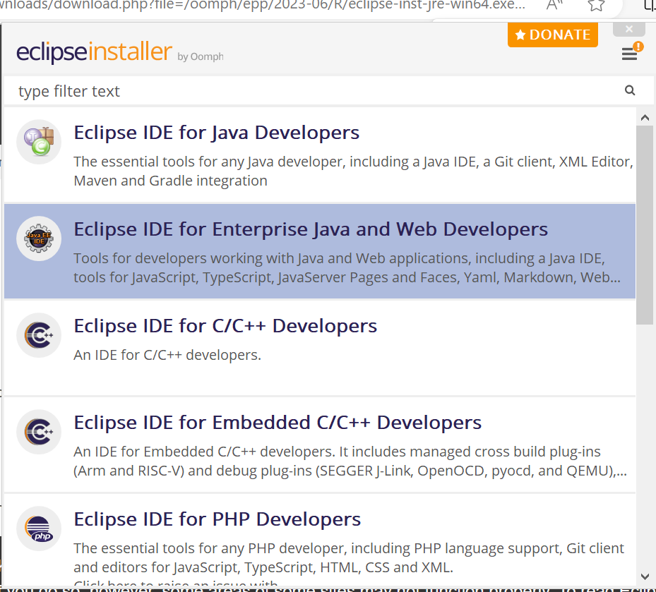Image resolution: width=656 pixels, height=592 pixels.
Task: Click the C/C++ Developers package icon
Action: [39, 335]
